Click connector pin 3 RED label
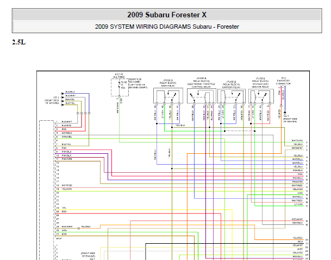This screenshot has height=260, width=331. coord(64,129)
